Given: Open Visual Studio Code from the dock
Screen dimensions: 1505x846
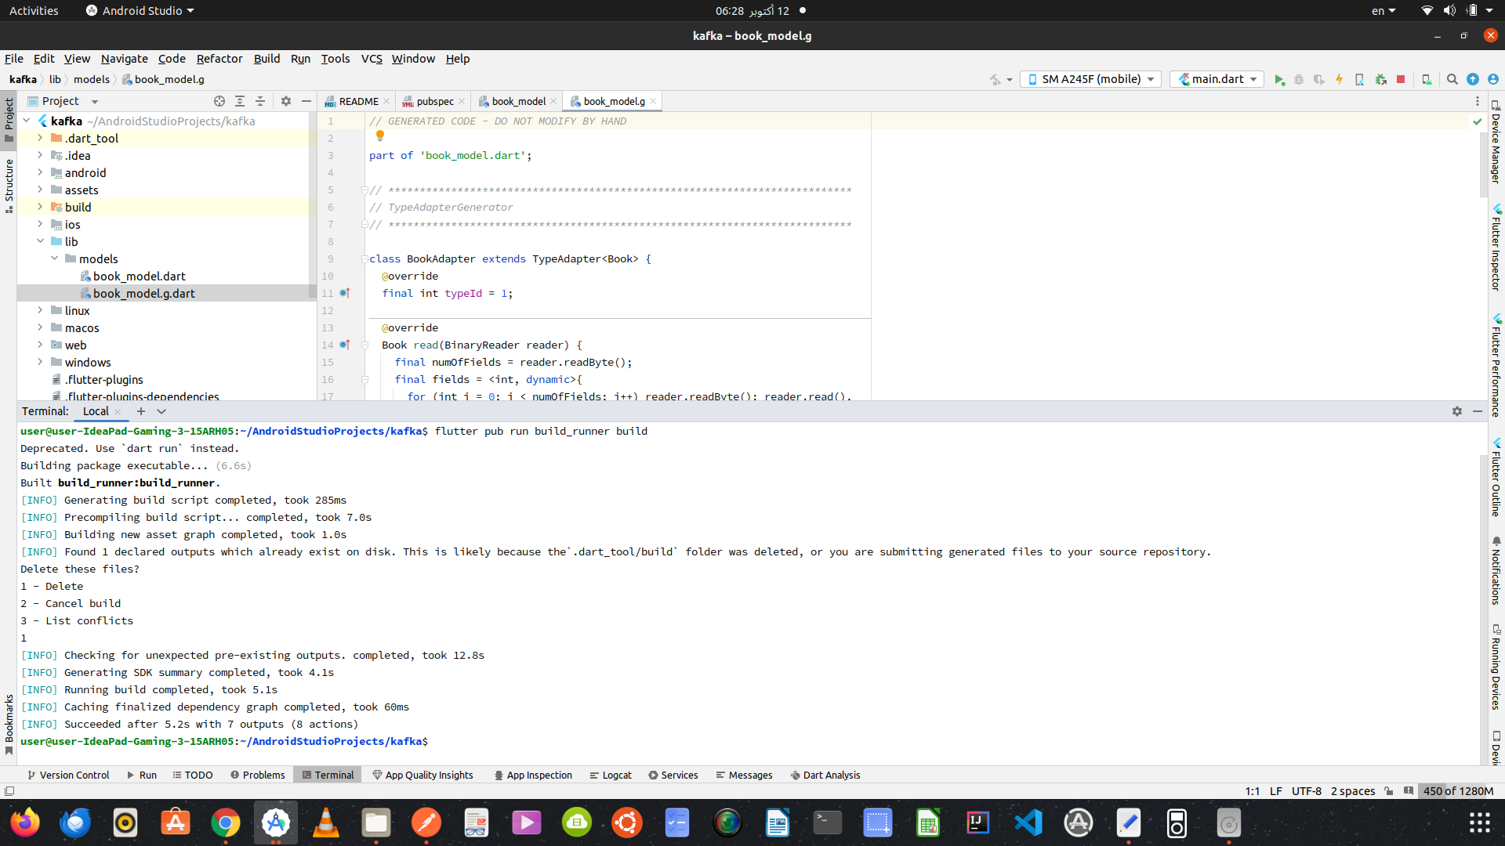Looking at the screenshot, I should [x=1028, y=822].
